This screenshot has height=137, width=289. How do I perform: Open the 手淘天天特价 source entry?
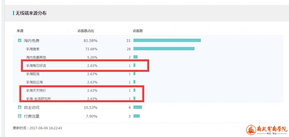(x=36, y=90)
